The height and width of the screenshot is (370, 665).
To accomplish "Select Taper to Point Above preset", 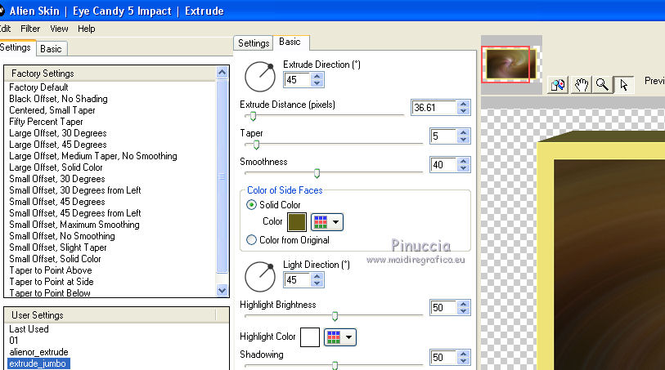I will 51,270.
